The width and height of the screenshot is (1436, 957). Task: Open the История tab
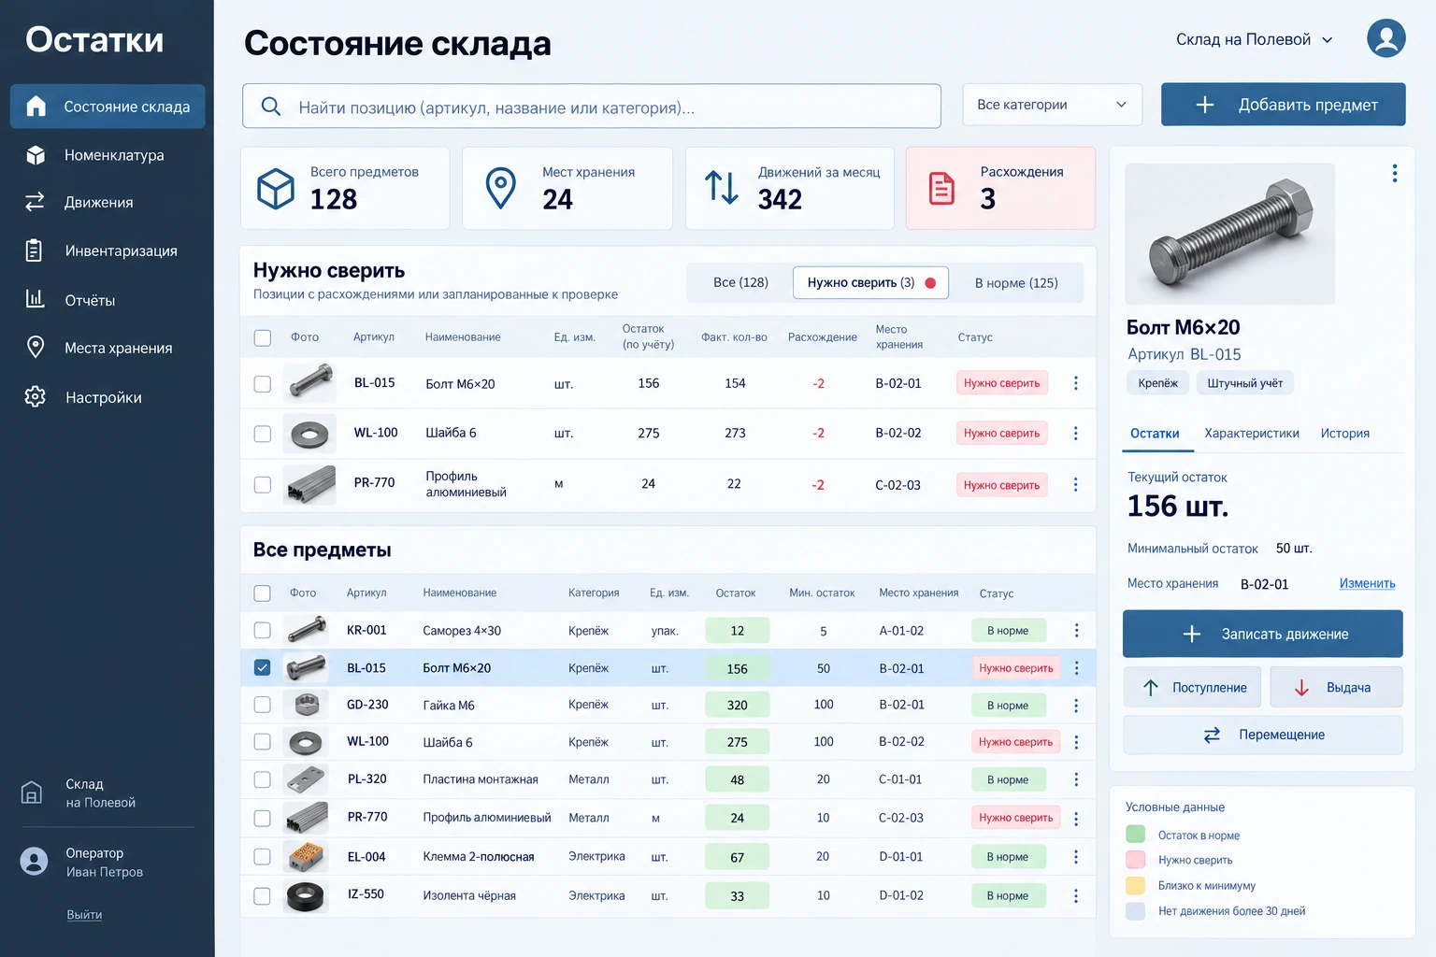1345,434
